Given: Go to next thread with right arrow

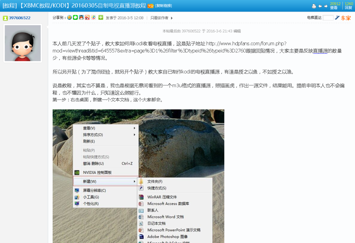Looking at the screenshot, I should click(326, 6).
